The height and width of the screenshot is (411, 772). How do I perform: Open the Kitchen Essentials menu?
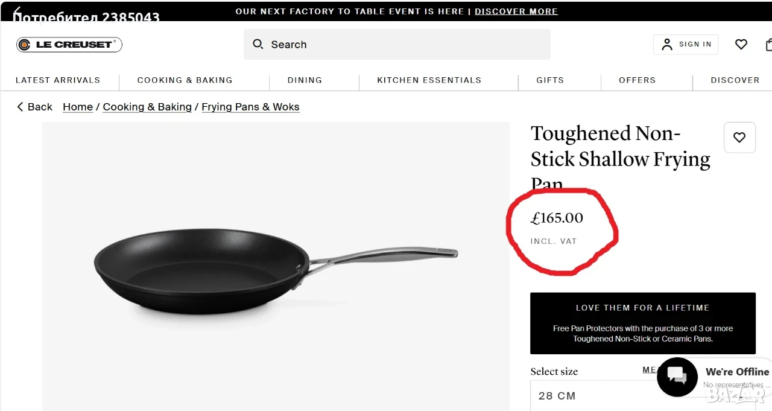[429, 80]
